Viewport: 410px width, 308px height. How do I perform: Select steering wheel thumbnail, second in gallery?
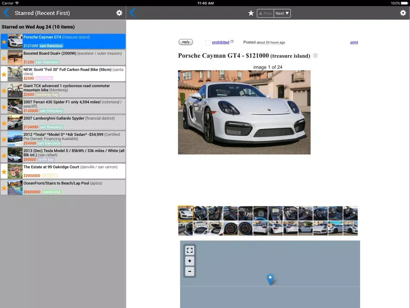click(201, 213)
